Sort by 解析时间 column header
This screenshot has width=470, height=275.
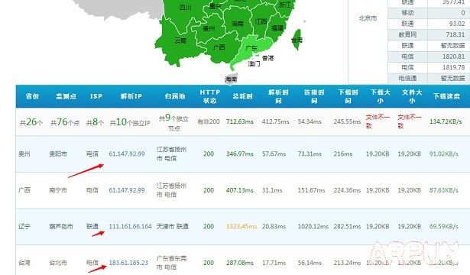(x=278, y=96)
